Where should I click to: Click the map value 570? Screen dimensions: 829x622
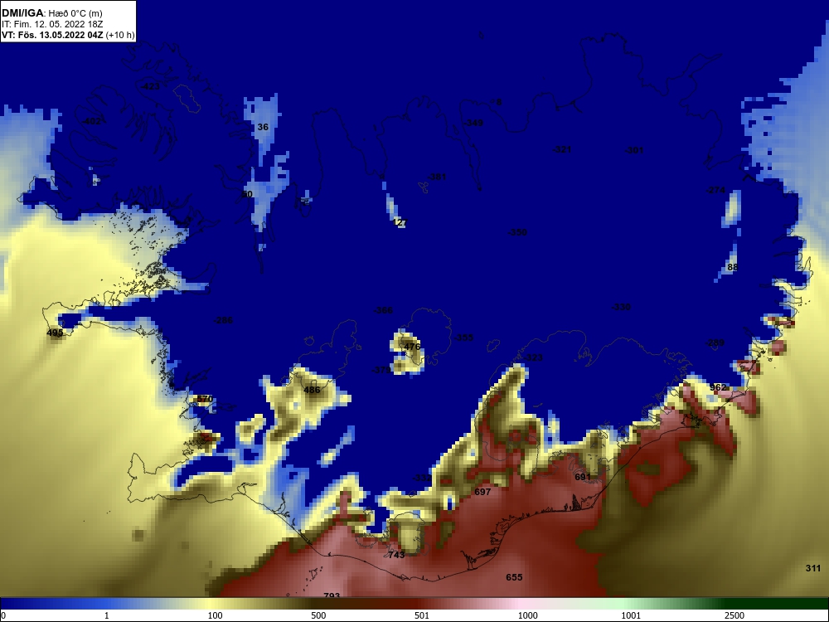(x=205, y=399)
